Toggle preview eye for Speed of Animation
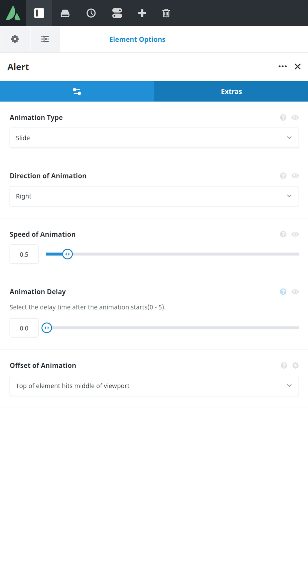 295,234
